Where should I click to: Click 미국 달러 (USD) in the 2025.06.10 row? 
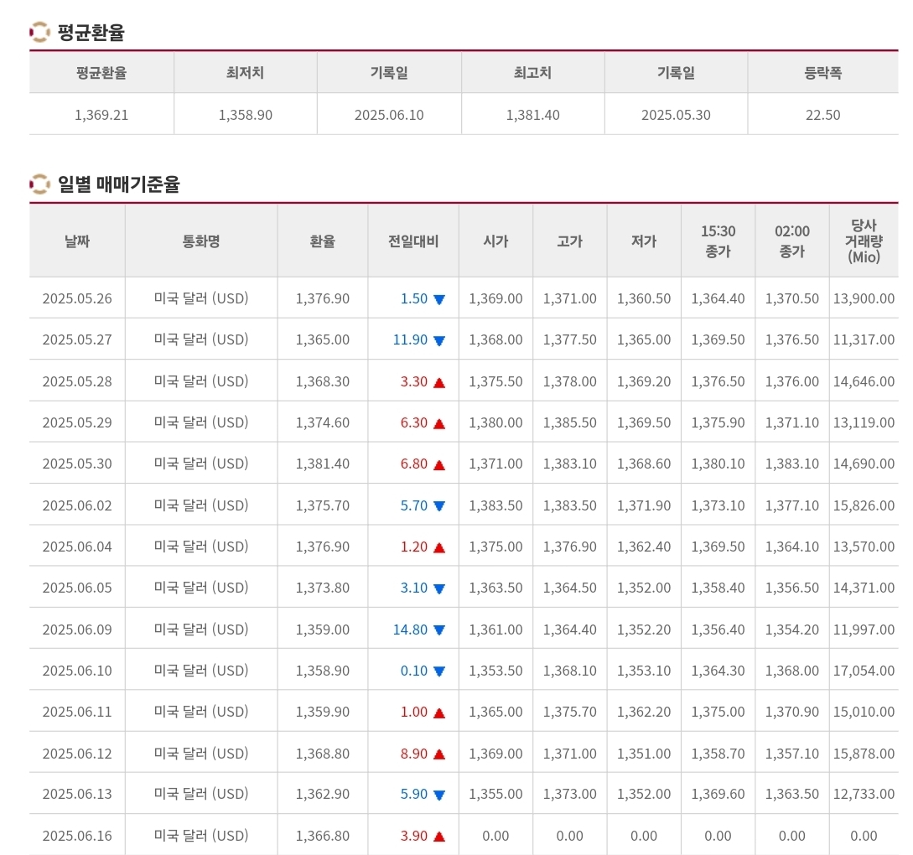201,671
